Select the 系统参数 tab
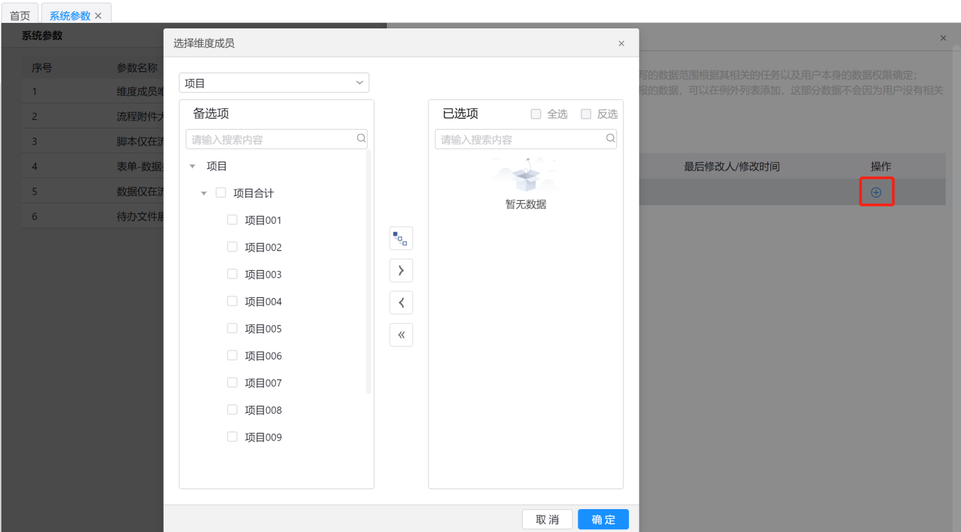Viewport: 961px width, 532px height. click(70, 15)
